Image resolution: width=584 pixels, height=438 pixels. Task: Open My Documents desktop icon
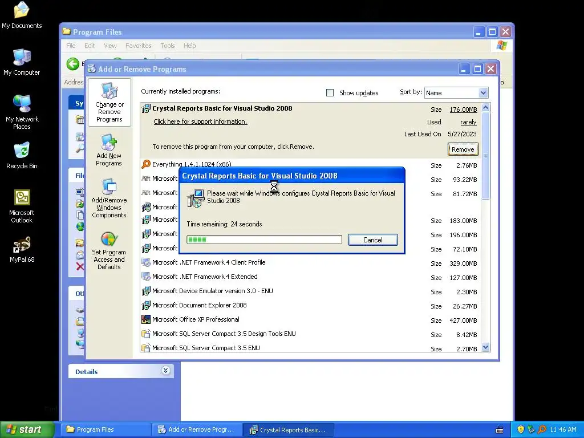point(22,15)
